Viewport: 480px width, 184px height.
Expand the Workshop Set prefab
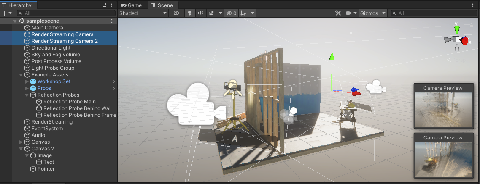pyautogui.click(x=27, y=81)
